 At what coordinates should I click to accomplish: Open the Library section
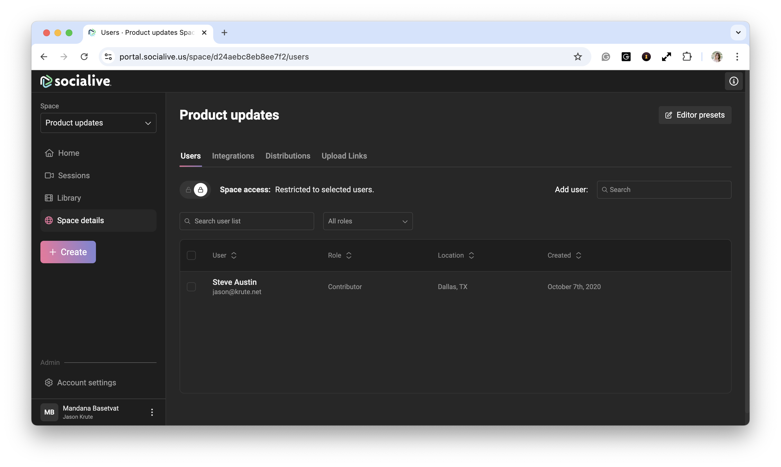coord(68,198)
